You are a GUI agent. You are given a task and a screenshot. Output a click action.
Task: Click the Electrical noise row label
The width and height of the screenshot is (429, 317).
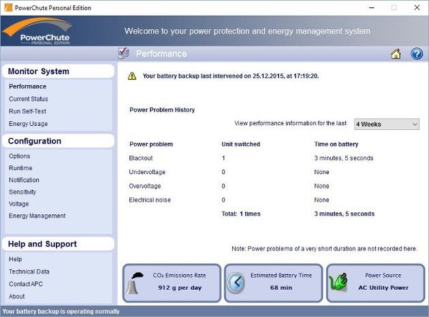pos(150,200)
